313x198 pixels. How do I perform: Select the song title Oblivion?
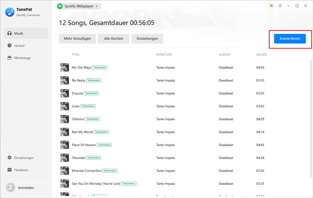coord(78,119)
